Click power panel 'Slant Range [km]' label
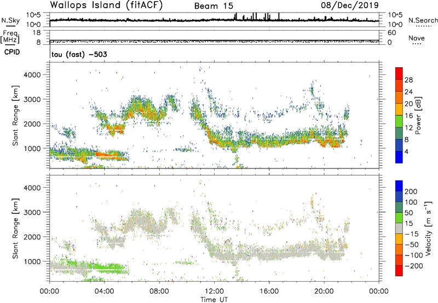This screenshot has height=303, width=438. tap(16, 115)
